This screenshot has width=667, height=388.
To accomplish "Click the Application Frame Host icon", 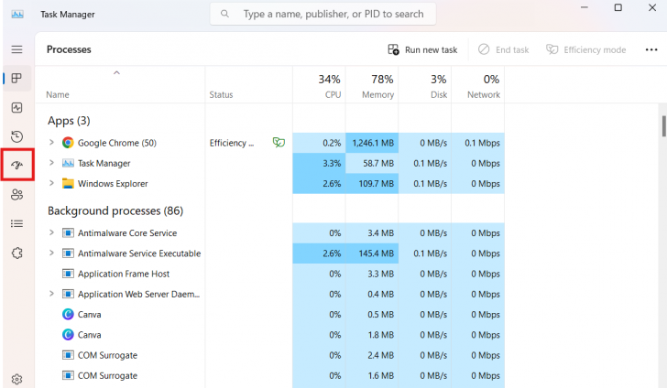I will tap(68, 274).
